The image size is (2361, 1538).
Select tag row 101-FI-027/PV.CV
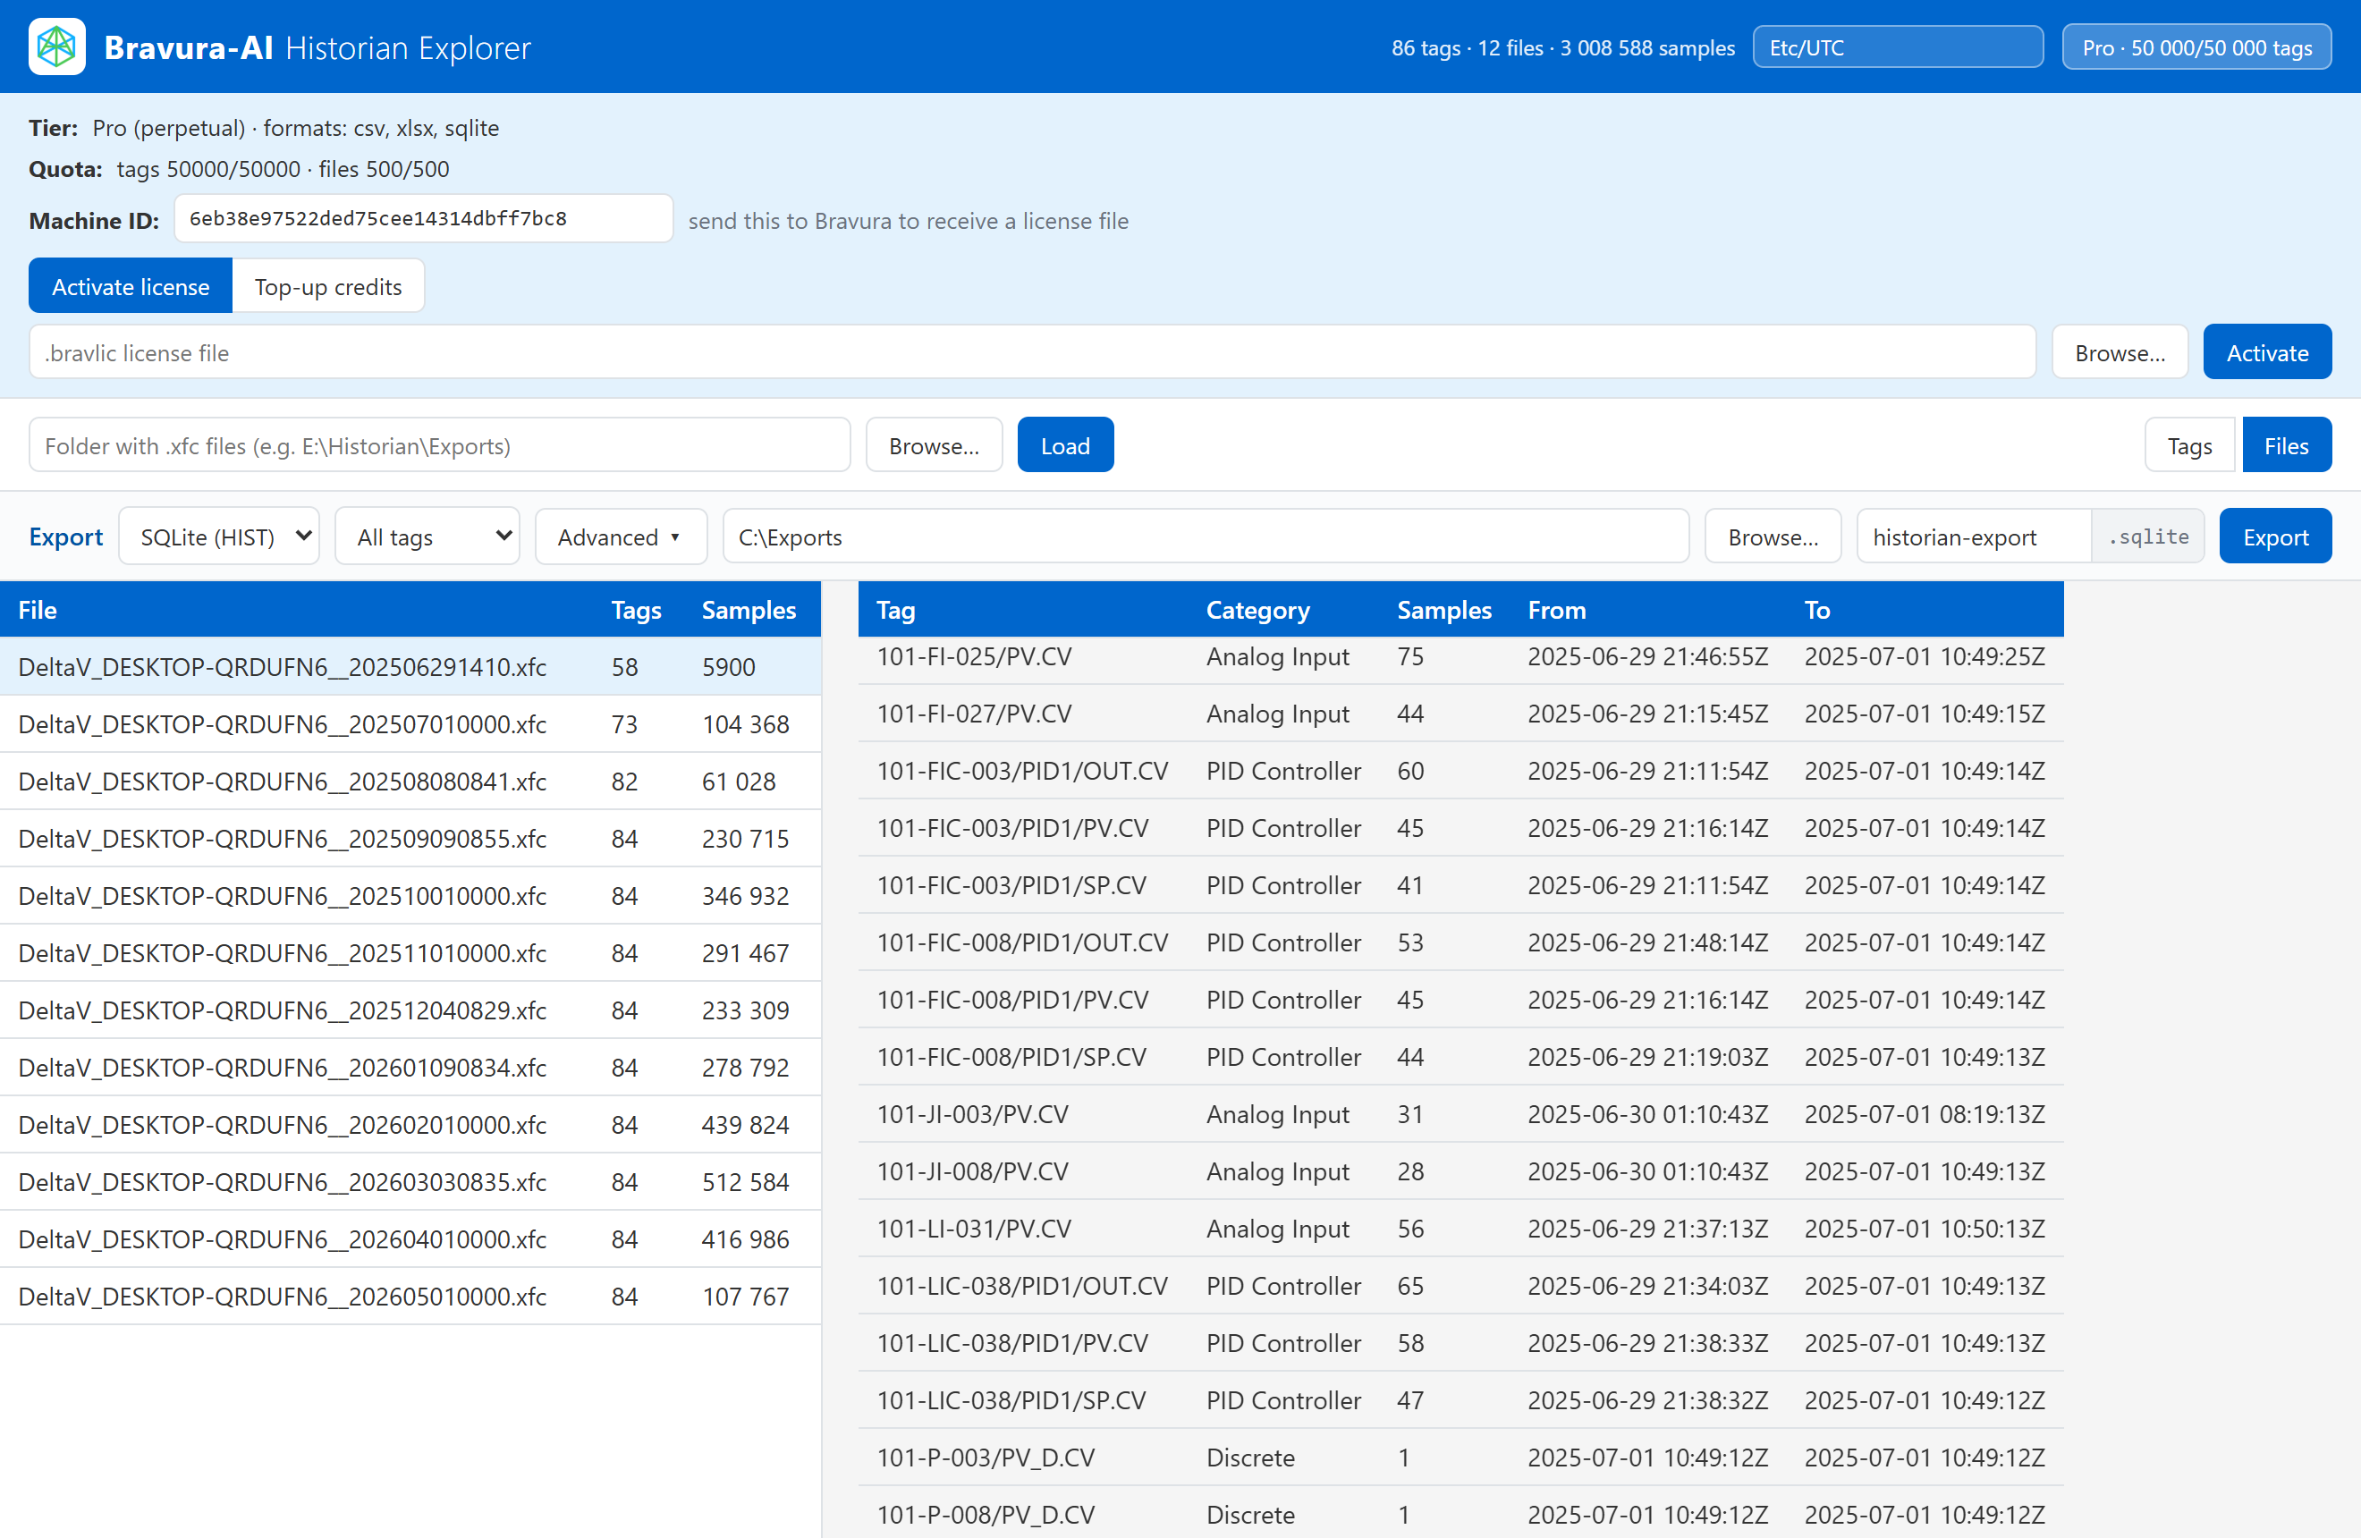(1460, 714)
